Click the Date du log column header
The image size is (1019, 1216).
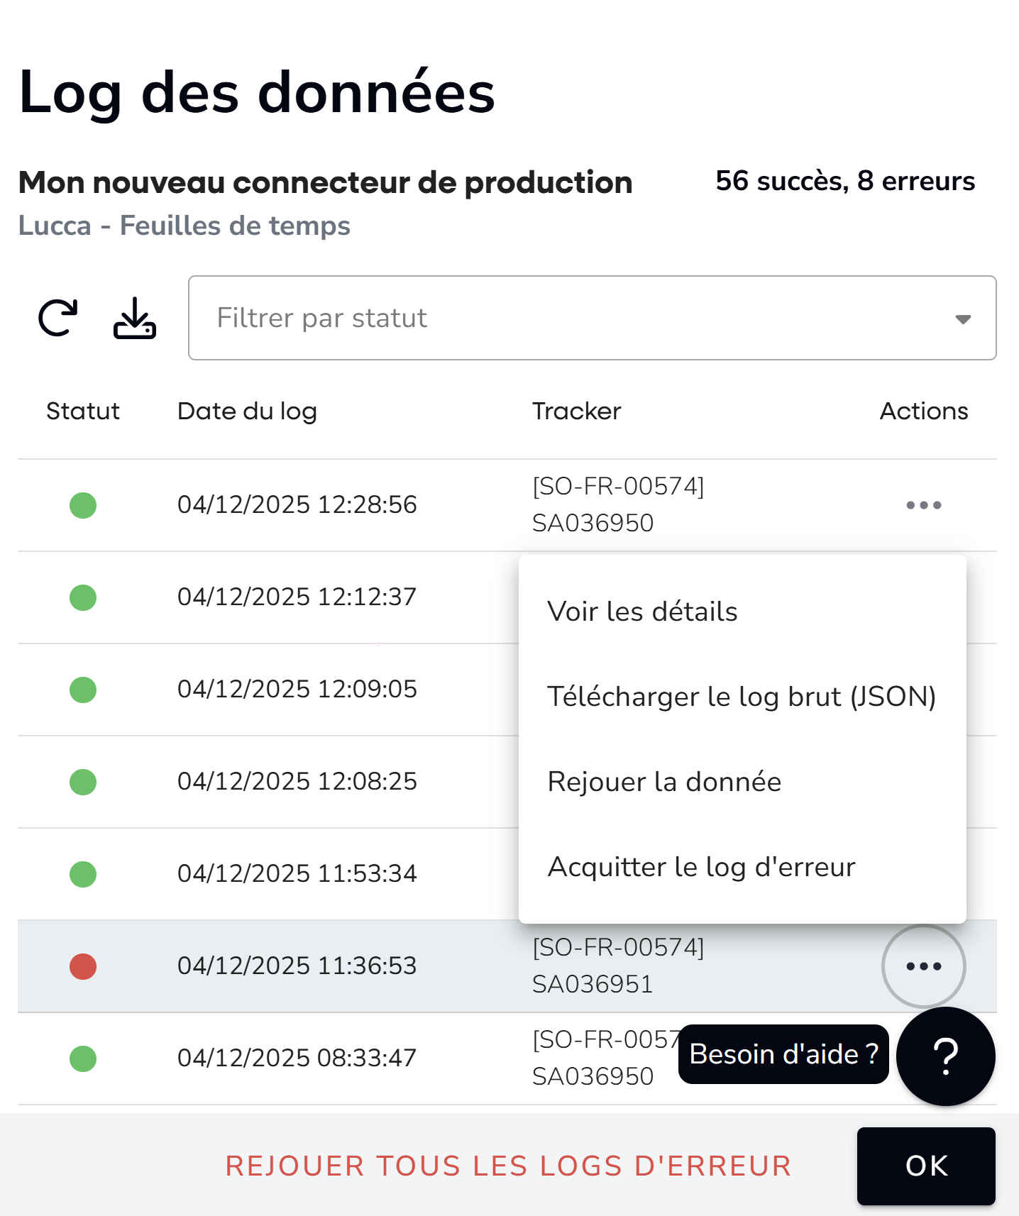[247, 411]
